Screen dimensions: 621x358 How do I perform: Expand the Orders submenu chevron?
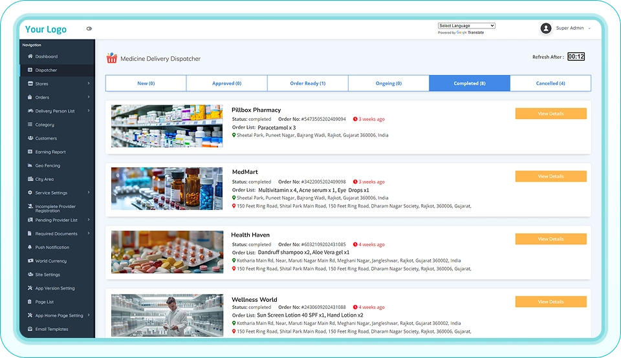(89, 97)
